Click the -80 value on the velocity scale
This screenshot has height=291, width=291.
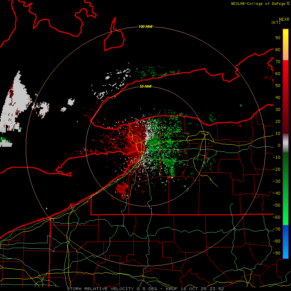click(276, 241)
